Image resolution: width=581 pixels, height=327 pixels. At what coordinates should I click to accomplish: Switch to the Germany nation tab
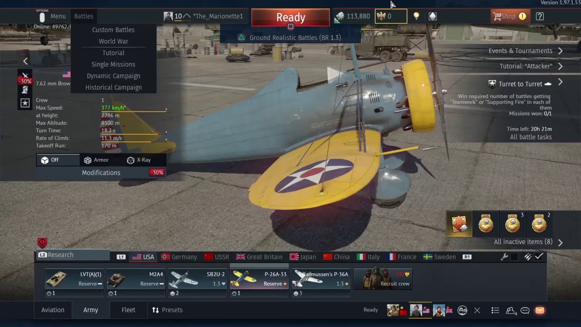pos(179,257)
